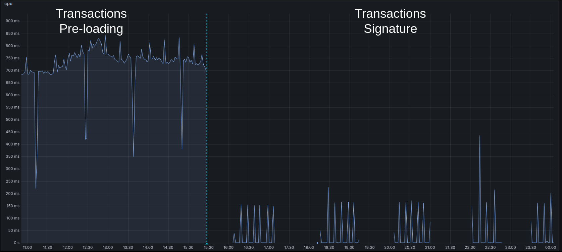
Task: Click the 21:30 time axis label
Action: coord(450,248)
